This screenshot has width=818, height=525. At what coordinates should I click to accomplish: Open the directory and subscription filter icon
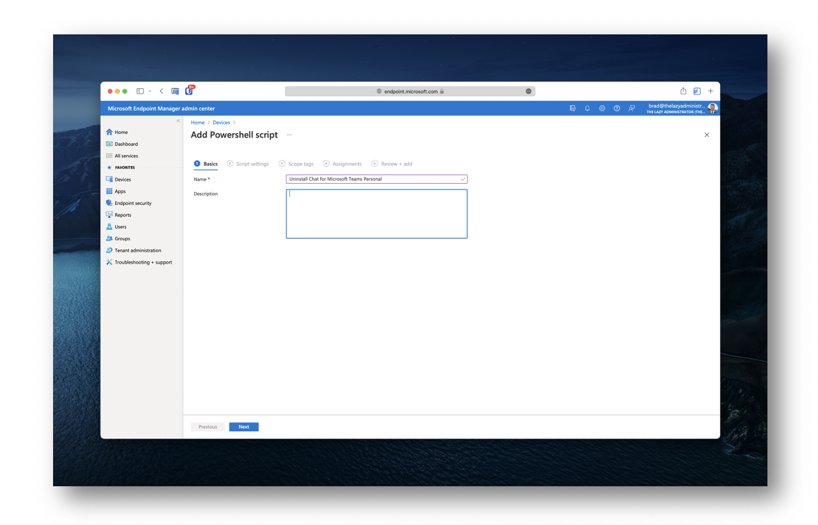(573, 108)
